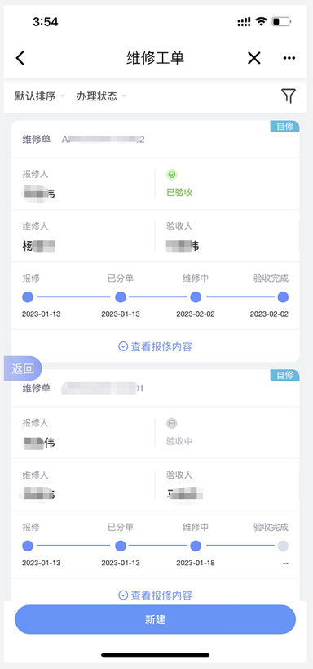Tap the green 已验收 check icon
Image resolution: width=313 pixels, height=669 pixels.
(172, 174)
